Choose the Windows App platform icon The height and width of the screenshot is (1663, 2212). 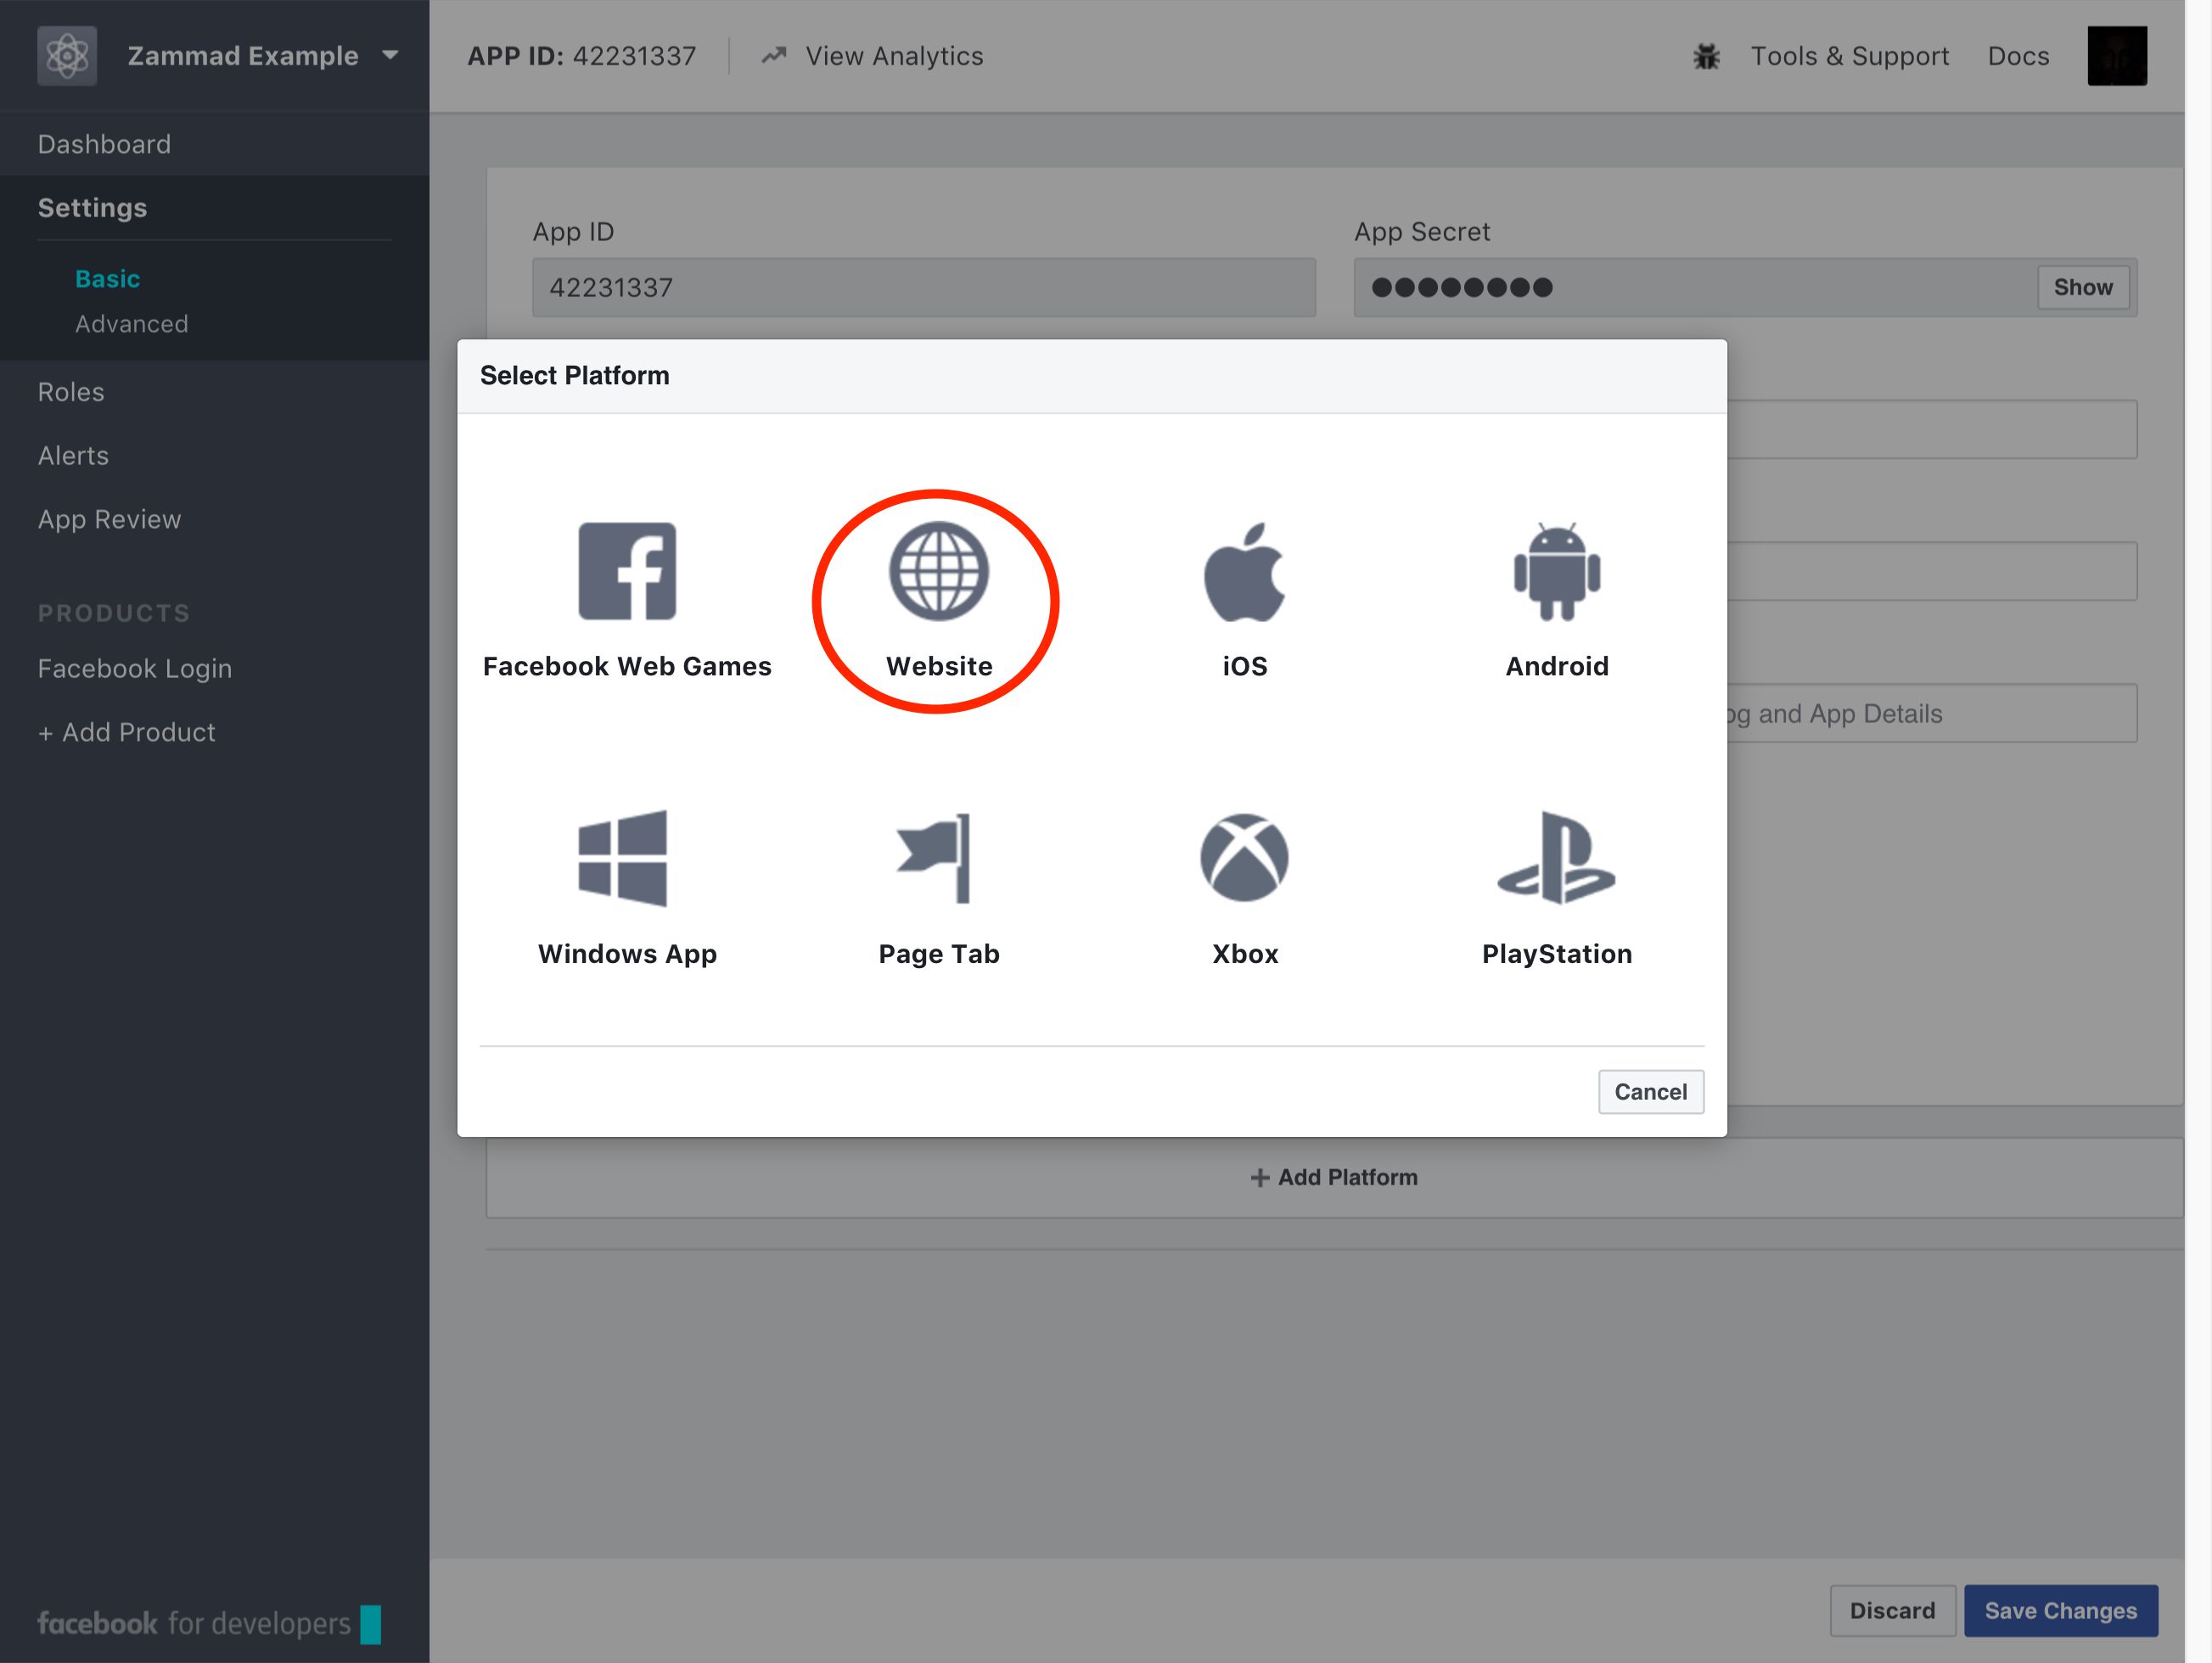623,859
